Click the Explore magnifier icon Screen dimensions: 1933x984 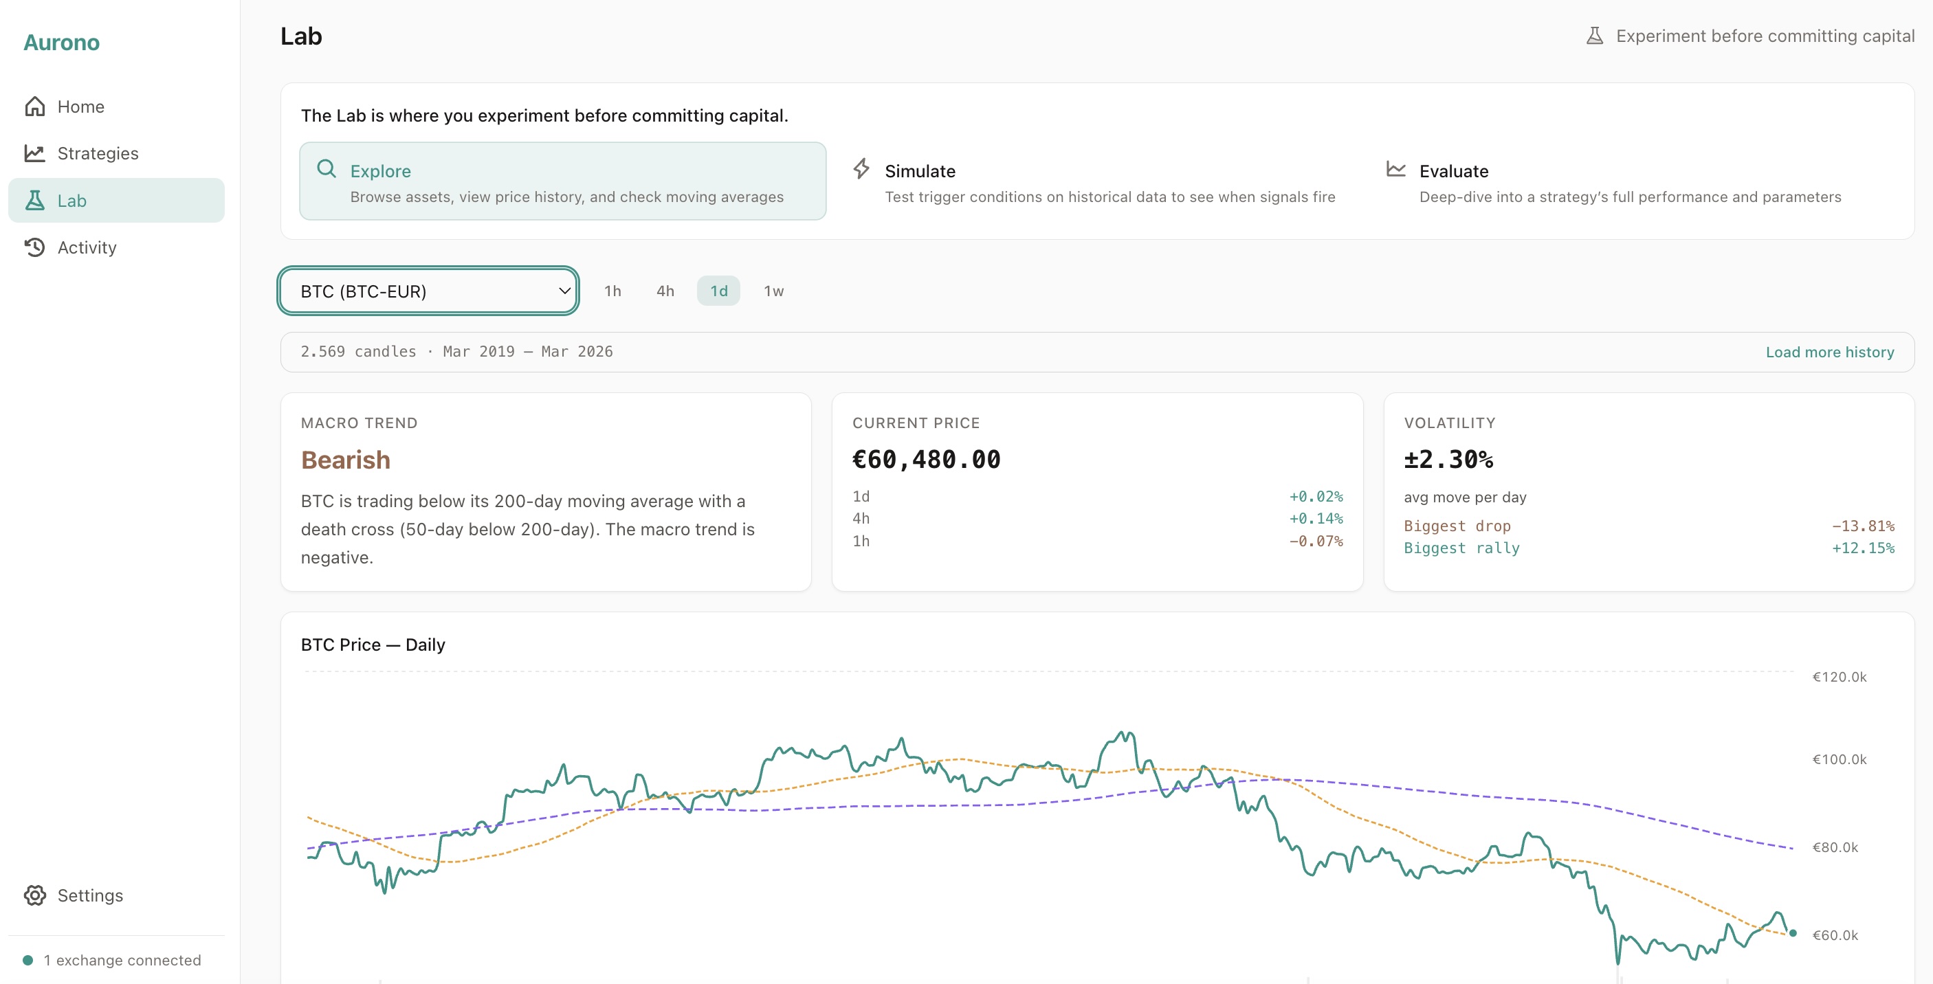pos(327,170)
